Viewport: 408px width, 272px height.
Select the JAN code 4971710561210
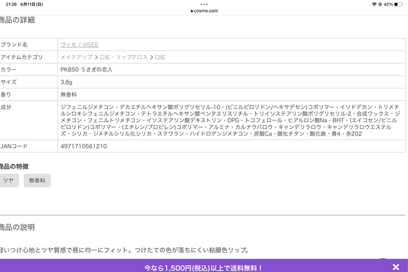[x=83, y=146]
